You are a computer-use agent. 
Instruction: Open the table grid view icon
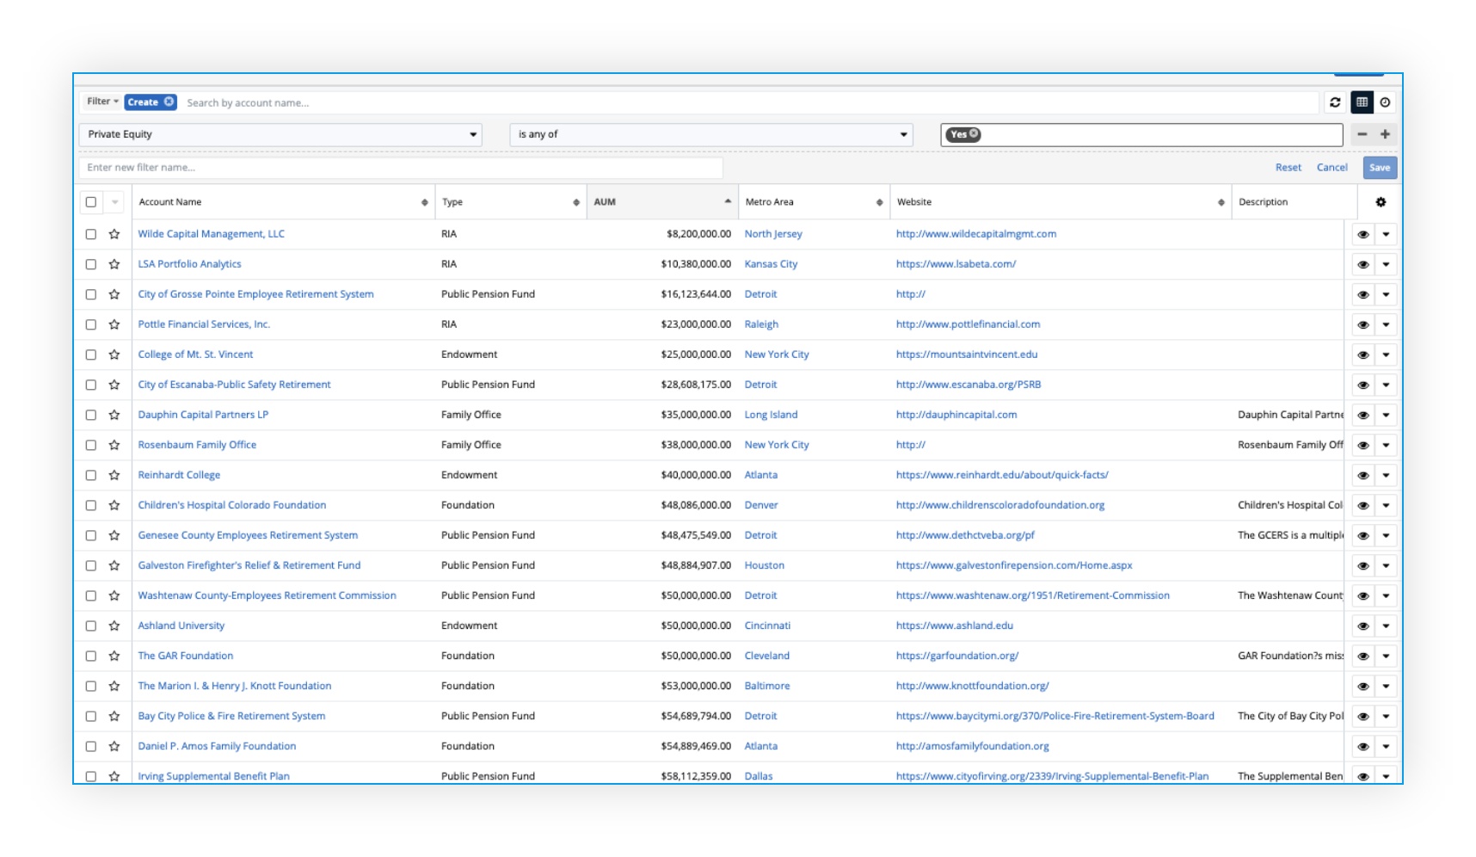pyautogui.click(x=1362, y=102)
